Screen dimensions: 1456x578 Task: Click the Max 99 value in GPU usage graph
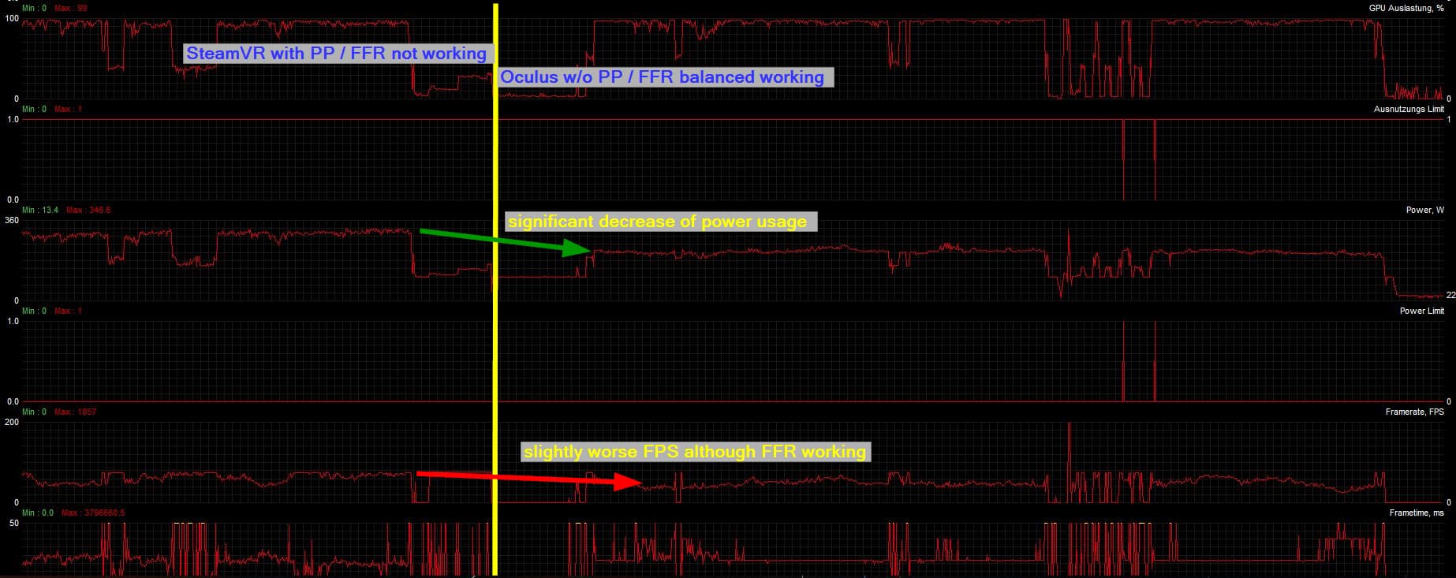pos(71,8)
